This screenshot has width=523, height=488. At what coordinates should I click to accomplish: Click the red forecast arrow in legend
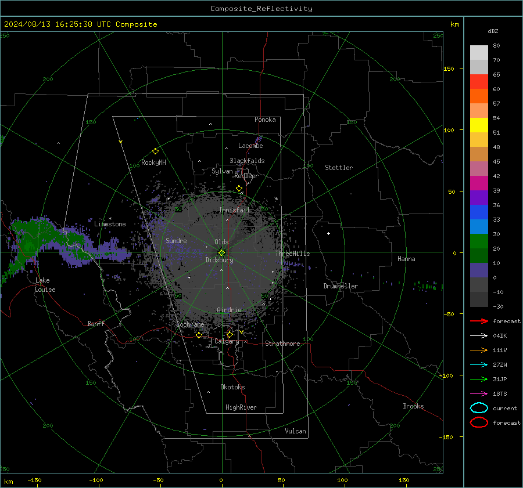pyautogui.click(x=479, y=321)
